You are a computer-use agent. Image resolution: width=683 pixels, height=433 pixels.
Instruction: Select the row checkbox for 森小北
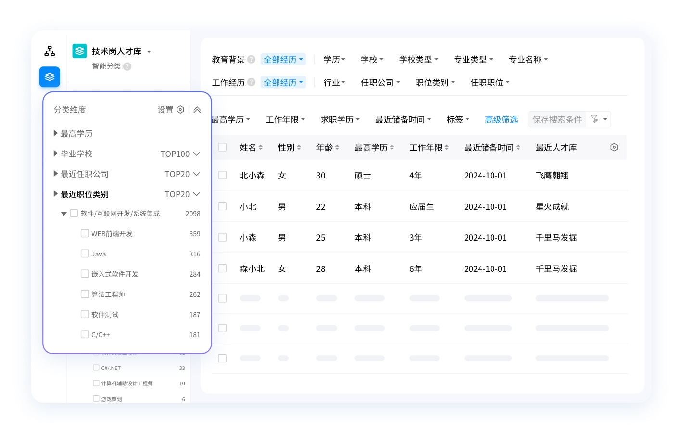click(x=222, y=268)
